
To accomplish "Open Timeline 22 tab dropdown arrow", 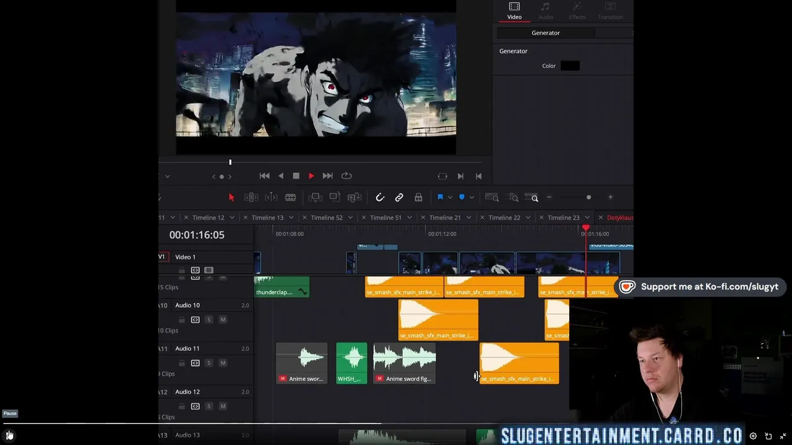I will tap(528, 218).
